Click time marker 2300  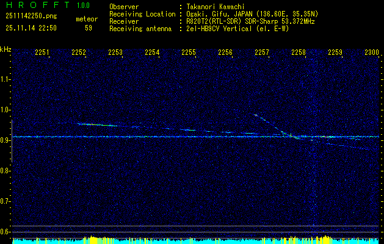372,52
